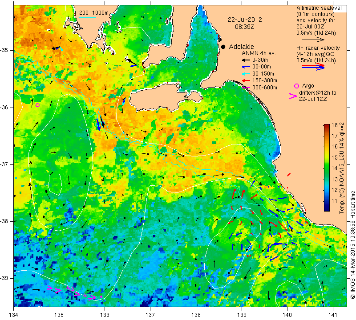356x320 pixels.
Task: Click the IMOS copyright timestamp text
Action: (352, 244)
